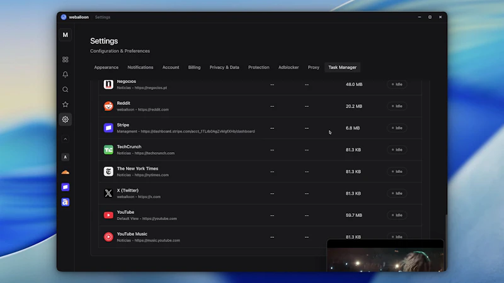Click Idle badge for X (Twitter)
This screenshot has height=283, width=504.
(x=397, y=194)
